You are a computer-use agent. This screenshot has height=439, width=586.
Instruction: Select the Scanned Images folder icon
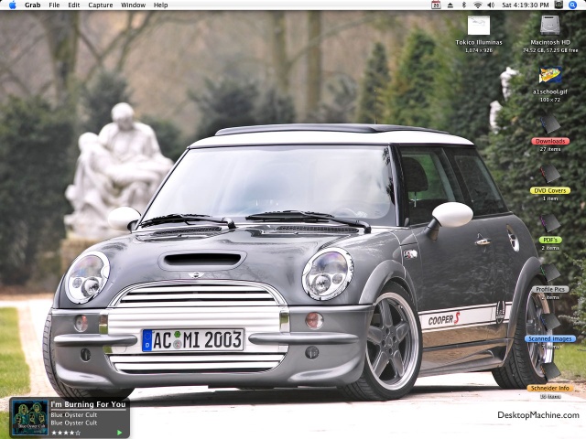[550, 322]
